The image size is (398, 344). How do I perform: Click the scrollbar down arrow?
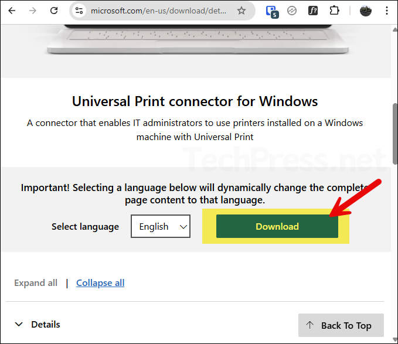point(395,340)
